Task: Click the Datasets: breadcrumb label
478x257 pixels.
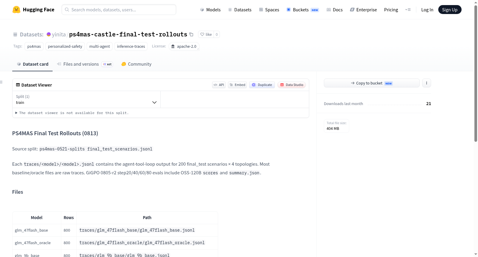Action: (32, 34)
